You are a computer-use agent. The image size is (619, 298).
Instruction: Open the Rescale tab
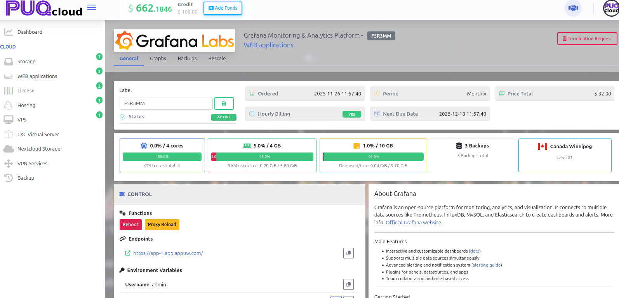pyautogui.click(x=217, y=59)
